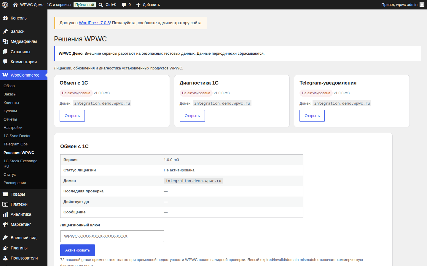
Task: Click the home icon in admin bar
Action: coord(15,5)
